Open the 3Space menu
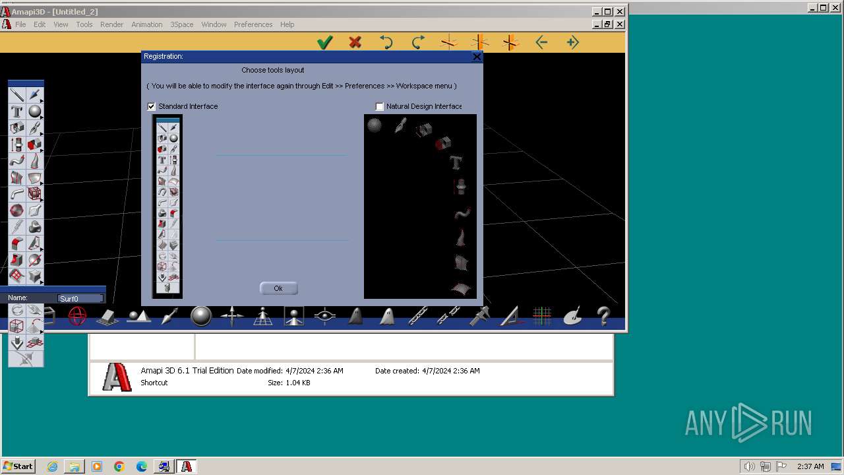Viewport: 844px width, 475px height. [182, 24]
